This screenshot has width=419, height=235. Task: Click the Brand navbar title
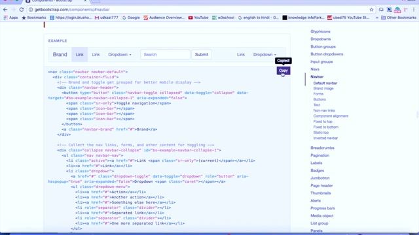coord(60,54)
